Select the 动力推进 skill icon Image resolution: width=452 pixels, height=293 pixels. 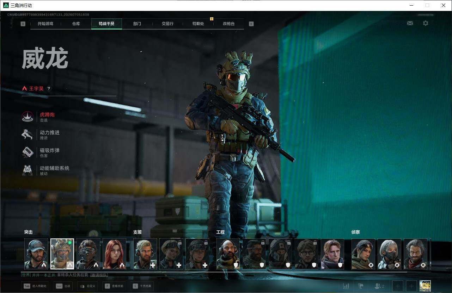click(x=28, y=135)
